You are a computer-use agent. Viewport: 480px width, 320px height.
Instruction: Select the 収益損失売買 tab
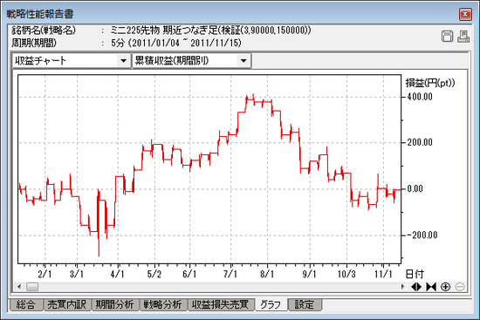click(221, 304)
